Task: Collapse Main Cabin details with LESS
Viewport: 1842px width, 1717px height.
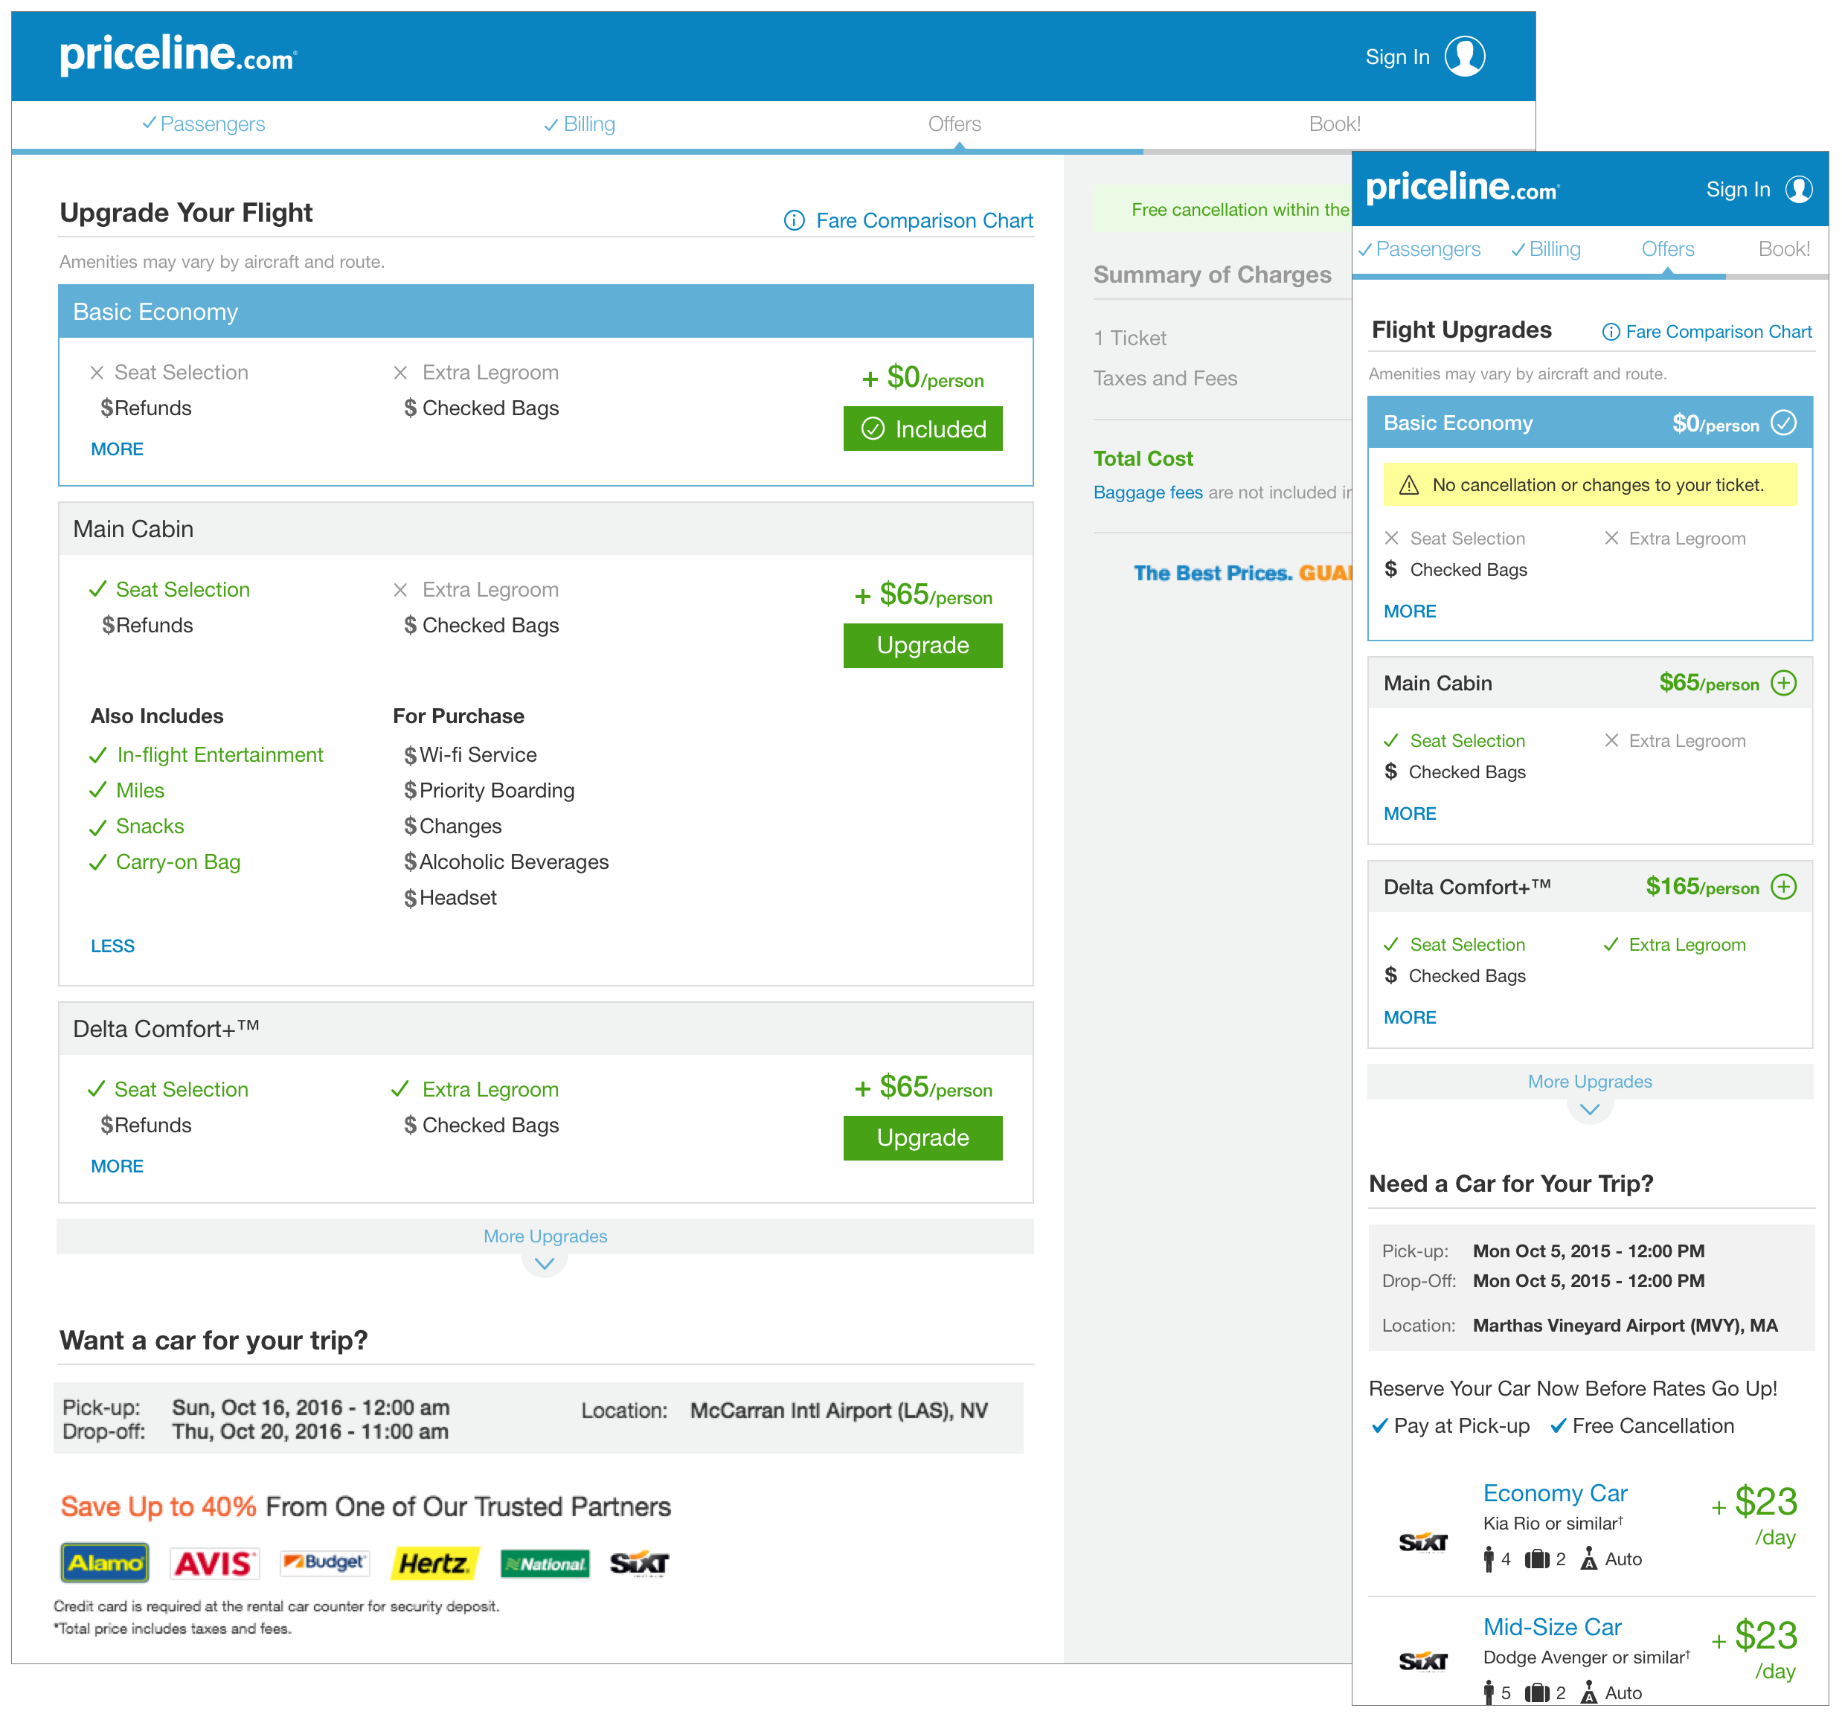Action: (112, 946)
